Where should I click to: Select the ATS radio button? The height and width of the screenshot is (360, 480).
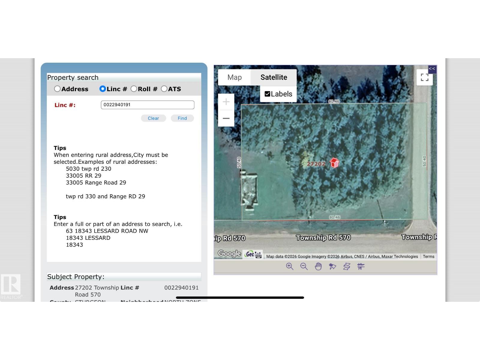pyautogui.click(x=164, y=89)
